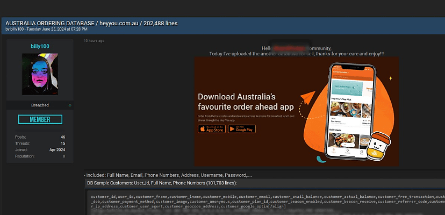Click the Threads count value 15
The width and height of the screenshot is (445, 215).
click(63, 144)
